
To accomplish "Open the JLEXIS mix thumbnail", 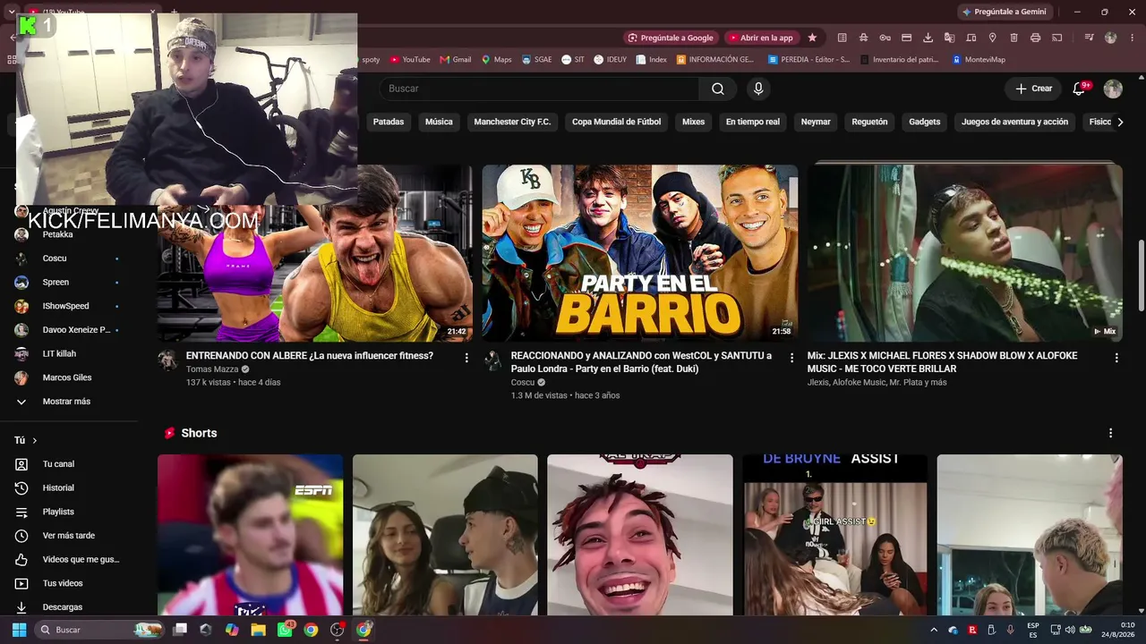I will tap(965, 252).
